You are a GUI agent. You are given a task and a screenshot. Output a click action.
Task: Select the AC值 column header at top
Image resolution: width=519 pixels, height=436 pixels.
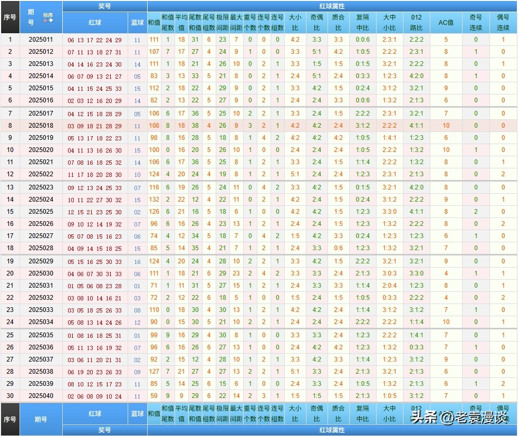tap(446, 23)
